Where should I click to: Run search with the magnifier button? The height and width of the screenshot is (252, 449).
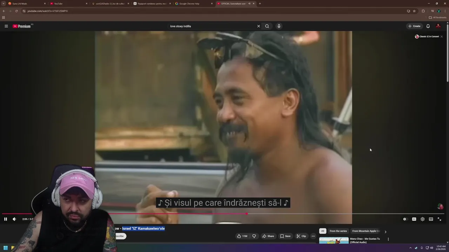267,26
